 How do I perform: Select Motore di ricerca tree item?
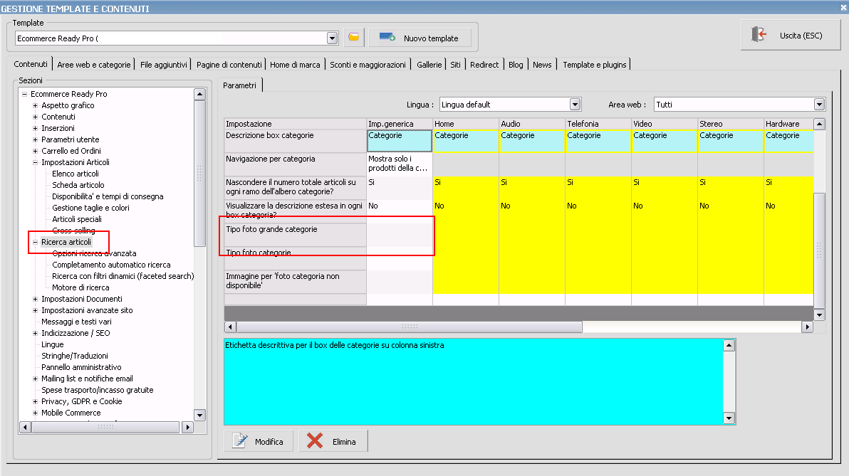(80, 287)
